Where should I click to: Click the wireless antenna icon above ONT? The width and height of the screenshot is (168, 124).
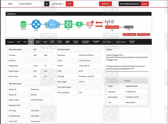(x=107, y=22)
